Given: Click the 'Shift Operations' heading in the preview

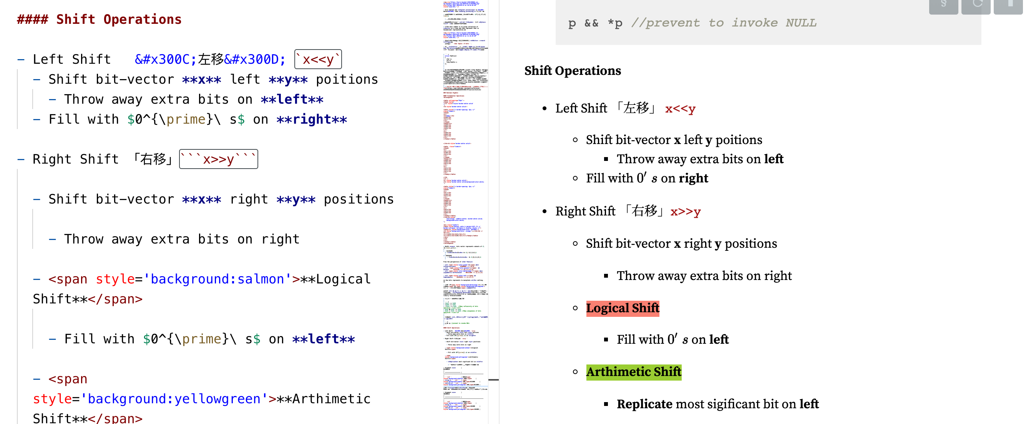Looking at the screenshot, I should [x=572, y=71].
